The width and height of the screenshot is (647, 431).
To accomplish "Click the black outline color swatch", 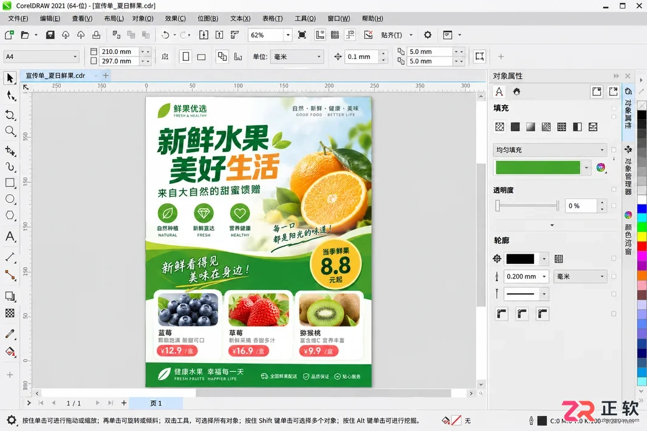I will click(x=520, y=259).
